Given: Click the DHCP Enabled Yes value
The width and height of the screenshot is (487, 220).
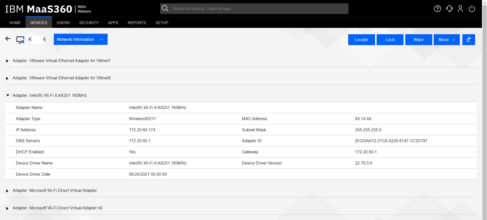Looking at the screenshot, I should [x=132, y=152].
